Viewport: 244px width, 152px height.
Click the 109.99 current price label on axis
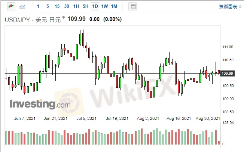(228, 73)
